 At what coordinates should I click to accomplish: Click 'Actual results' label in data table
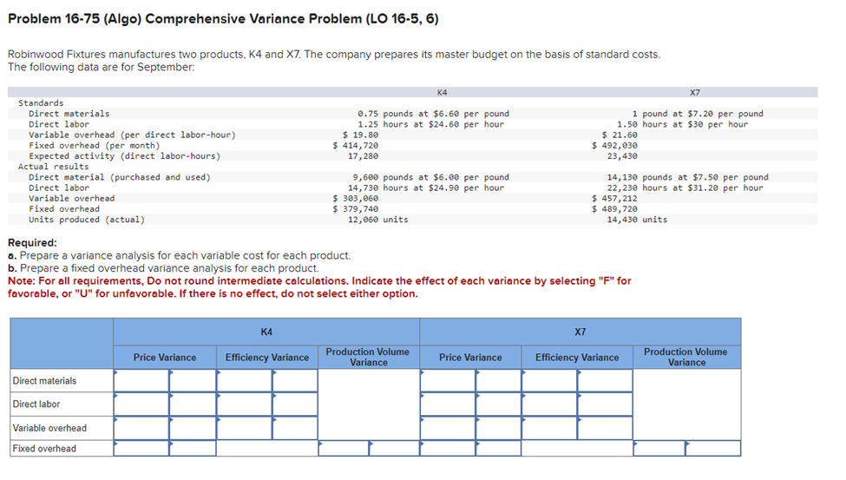point(54,167)
